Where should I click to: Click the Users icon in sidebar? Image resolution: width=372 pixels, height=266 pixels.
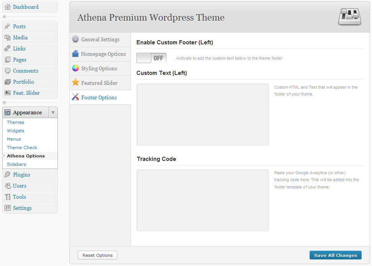(x=8, y=186)
